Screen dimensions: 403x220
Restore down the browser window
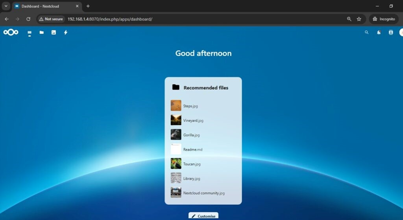[391, 6]
